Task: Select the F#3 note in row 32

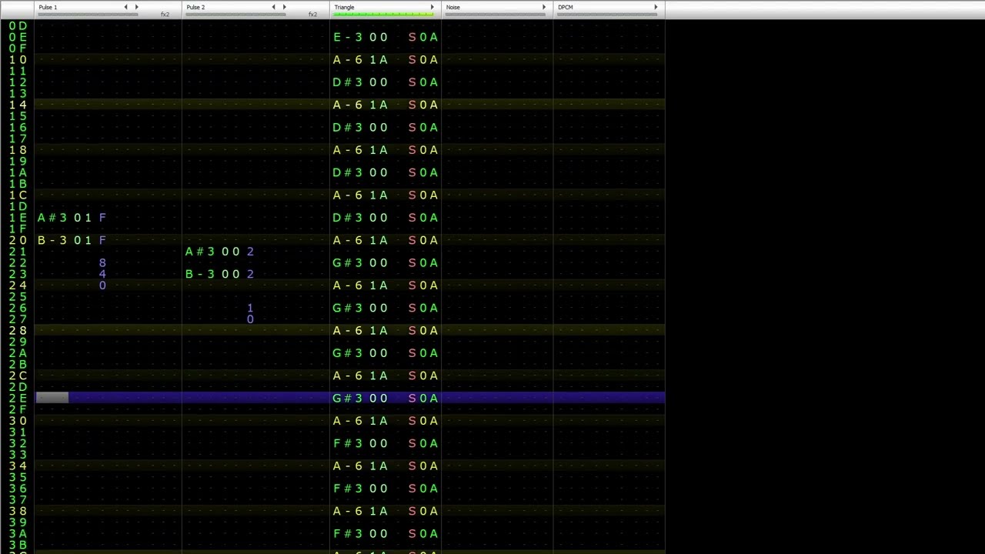Action: 347,443
